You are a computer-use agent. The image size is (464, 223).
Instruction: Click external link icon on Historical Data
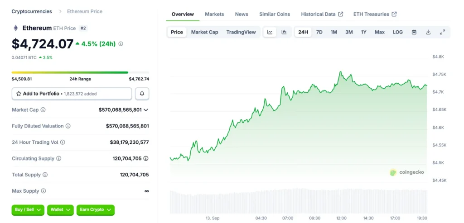(341, 14)
